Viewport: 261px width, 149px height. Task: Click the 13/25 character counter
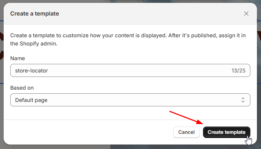point(239,70)
